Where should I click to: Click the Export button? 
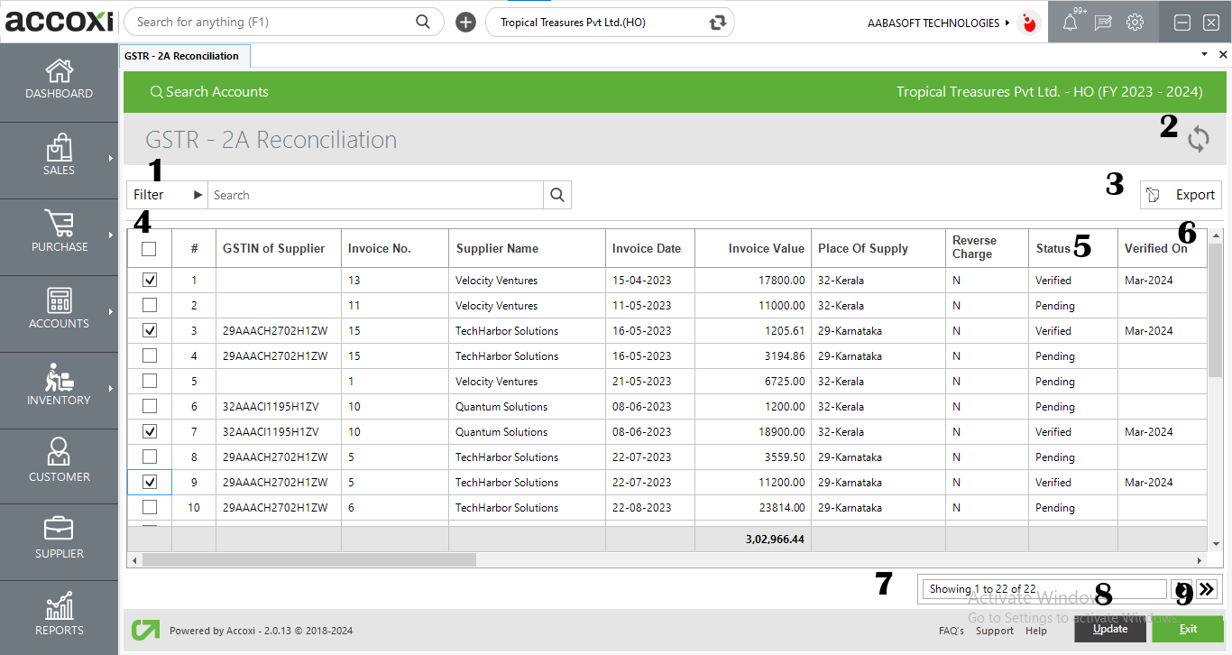coord(1181,195)
